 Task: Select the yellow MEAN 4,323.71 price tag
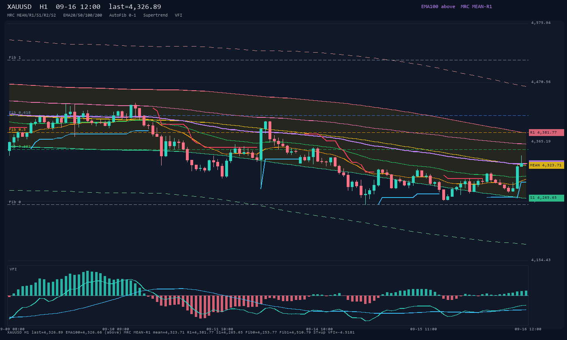click(546, 165)
